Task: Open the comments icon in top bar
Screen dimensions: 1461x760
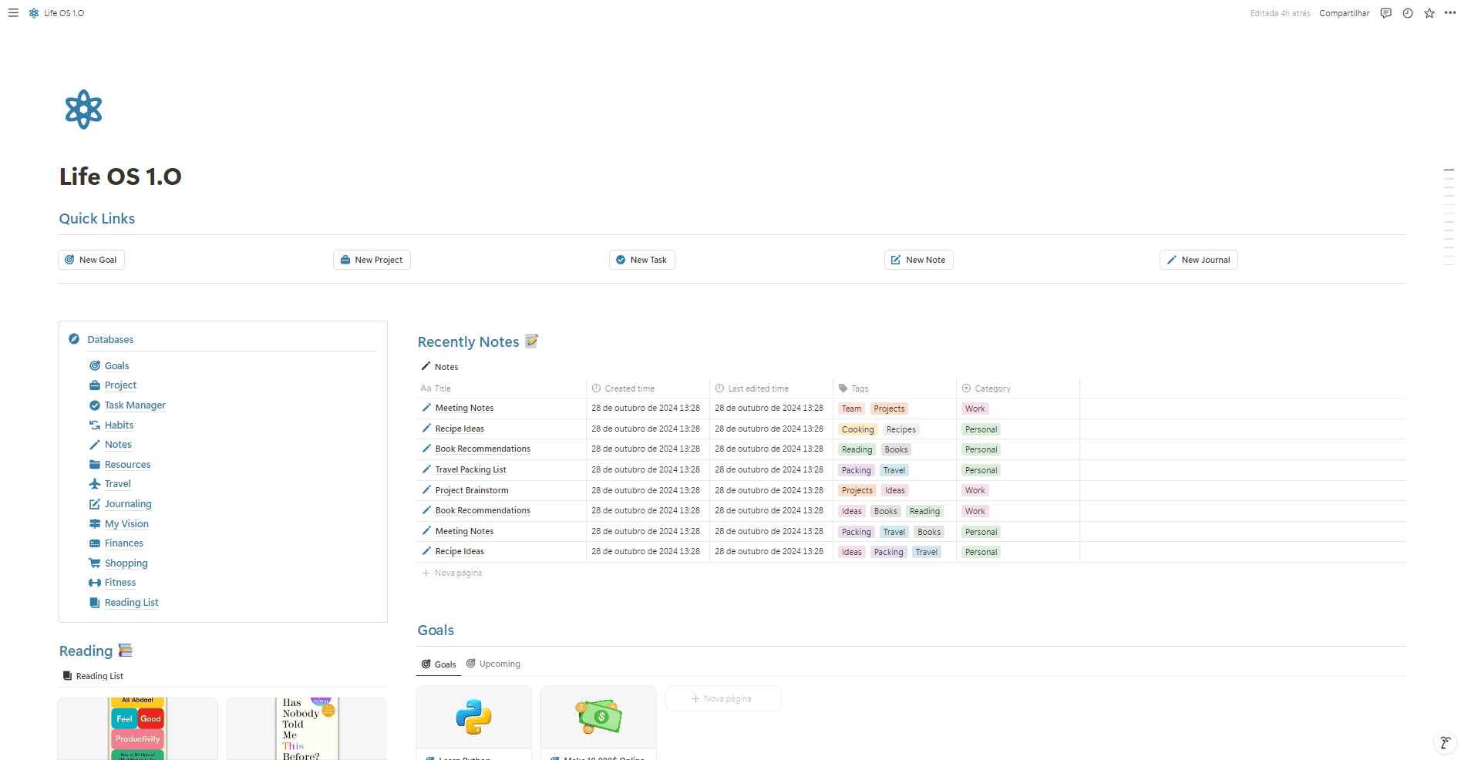Action: click(1386, 13)
